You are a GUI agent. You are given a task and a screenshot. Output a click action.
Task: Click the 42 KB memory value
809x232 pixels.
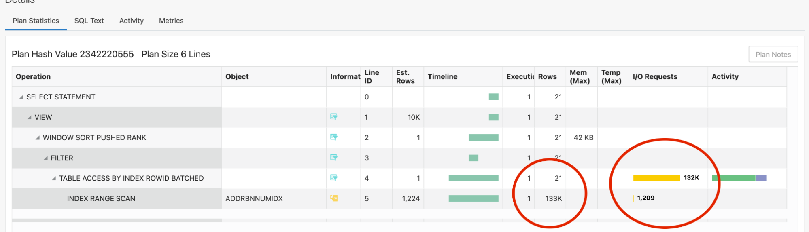coord(584,137)
